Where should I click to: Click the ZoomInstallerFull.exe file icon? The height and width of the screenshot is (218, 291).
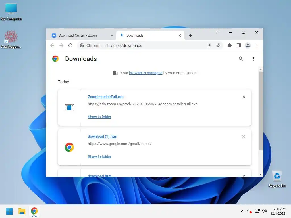(x=69, y=108)
